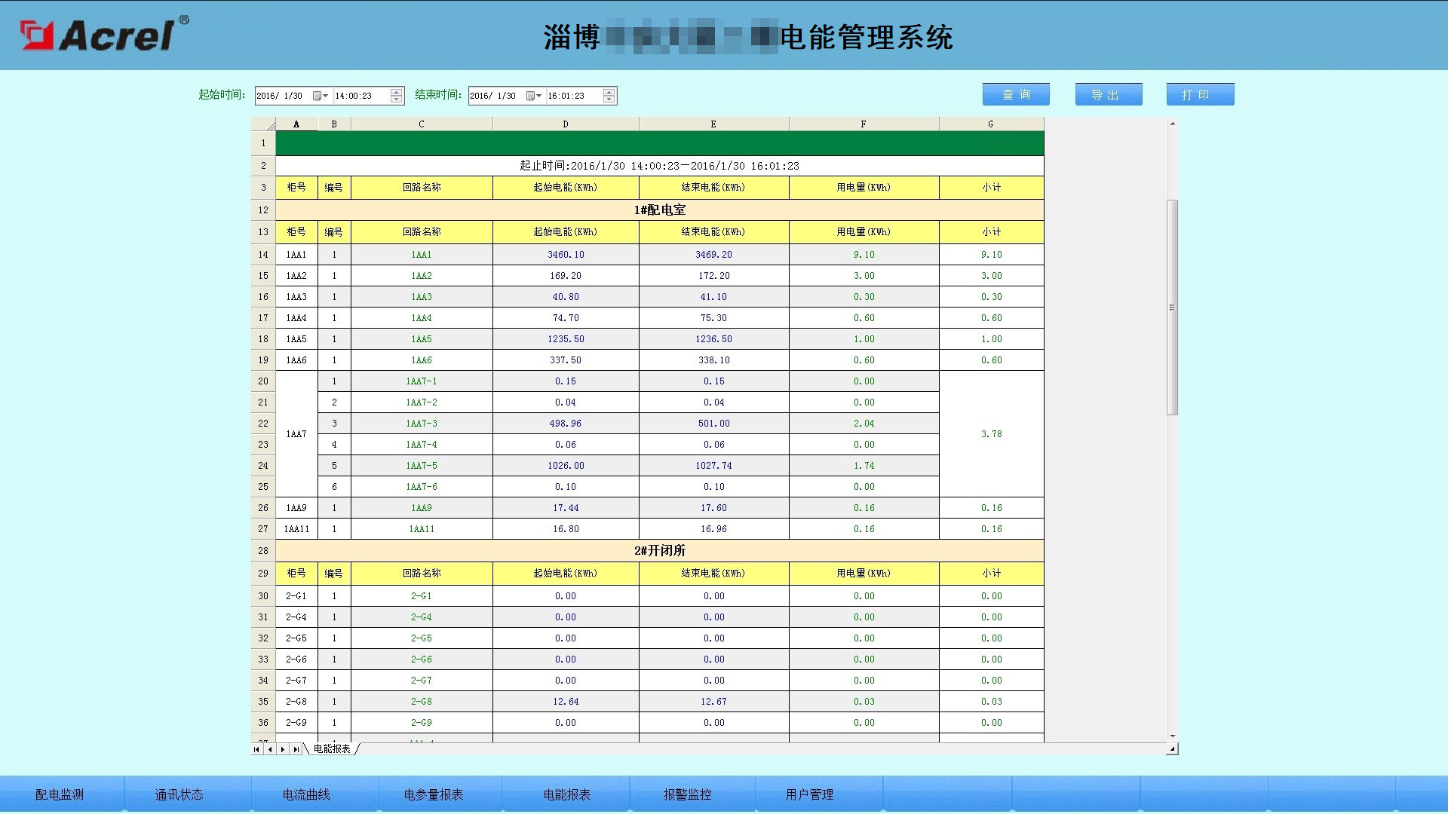Increase start time with up spinner
The width and height of the screenshot is (1448, 814).
point(397,92)
